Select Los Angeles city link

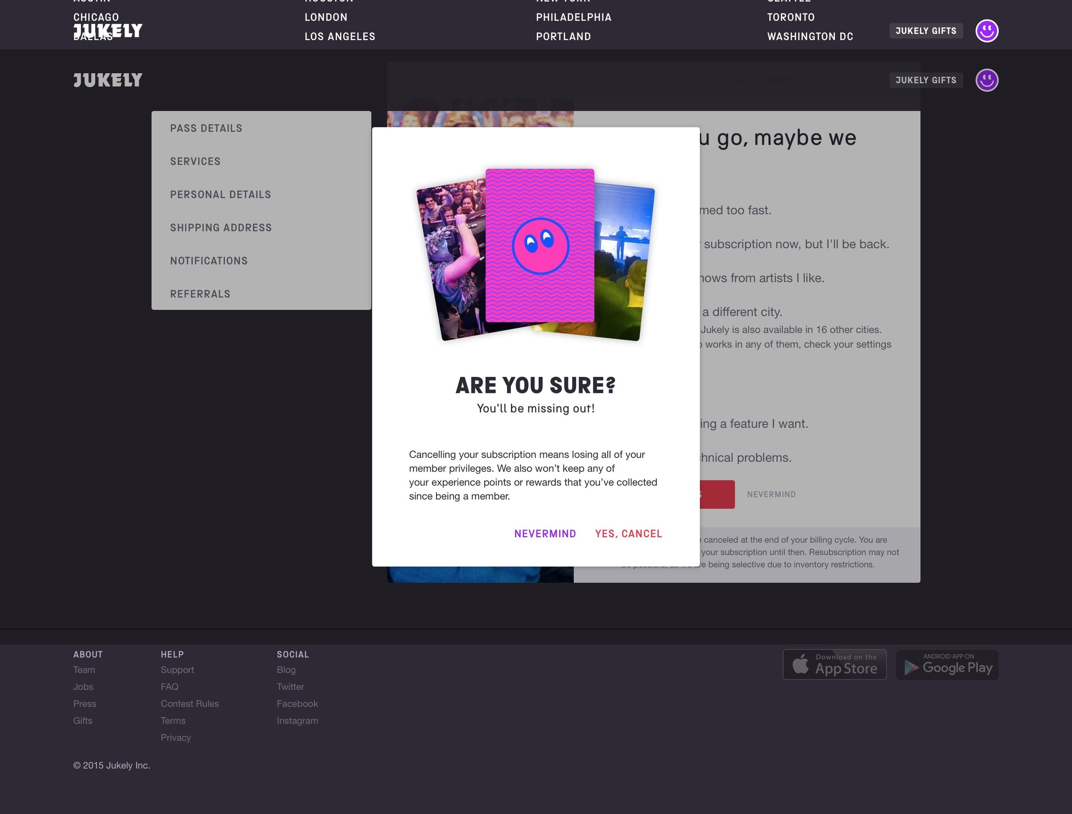pos(340,36)
